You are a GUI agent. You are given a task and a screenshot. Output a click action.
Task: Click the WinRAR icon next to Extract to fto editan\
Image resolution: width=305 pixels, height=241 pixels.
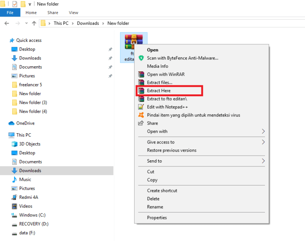click(141, 99)
